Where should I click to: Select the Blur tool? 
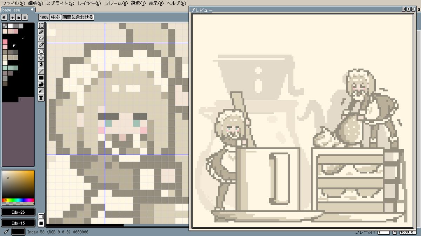41,91
